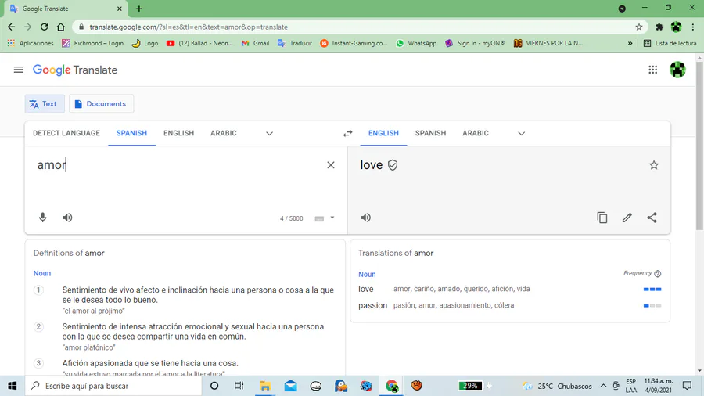The image size is (704, 396).
Task: Open the Windows Start menu
Action: (x=12, y=386)
